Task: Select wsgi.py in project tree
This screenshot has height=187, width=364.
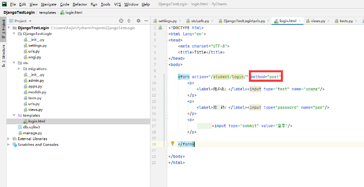Action: click(x=34, y=57)
